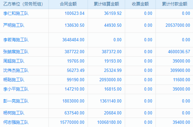193x127 pixels.
Task: Select contract amount 1803000.00
Action: pyautogui.click(x=73, y=101)
